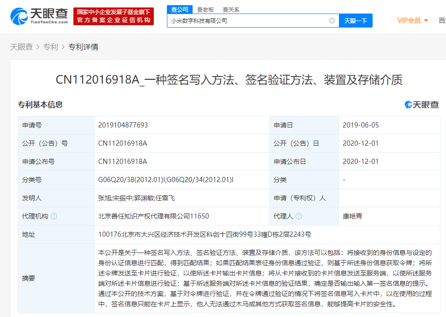Image resolution: width=446 pixels, height=317 pixels.
Task: Open the 专利 breadcrumb link
Action: (x=50, y=47)
